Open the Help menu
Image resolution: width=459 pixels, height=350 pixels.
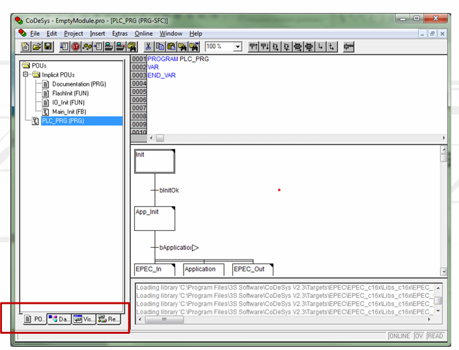pos(195,34)
